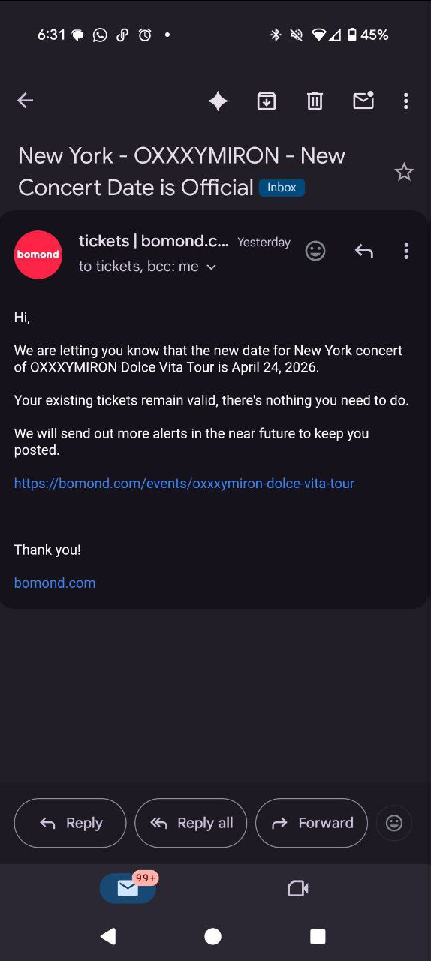Viewport: 431px width, 961px height.
Task: Open oxxxymiron-dolce-vita-tour event link
Action: tap(184, 484)
